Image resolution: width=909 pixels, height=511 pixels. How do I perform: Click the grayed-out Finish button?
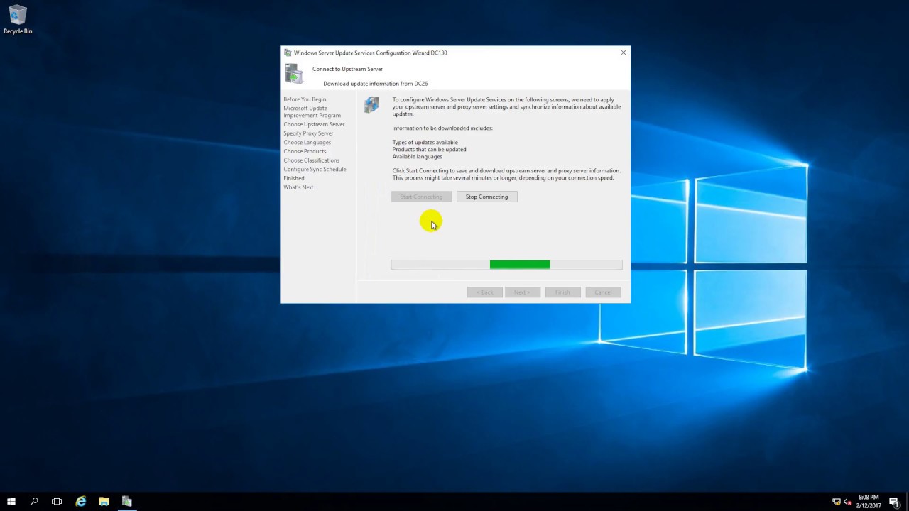point(562,292)
